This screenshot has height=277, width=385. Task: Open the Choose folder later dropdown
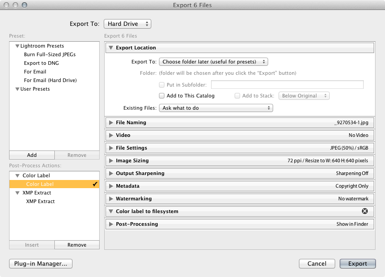(x=213, y=62)
